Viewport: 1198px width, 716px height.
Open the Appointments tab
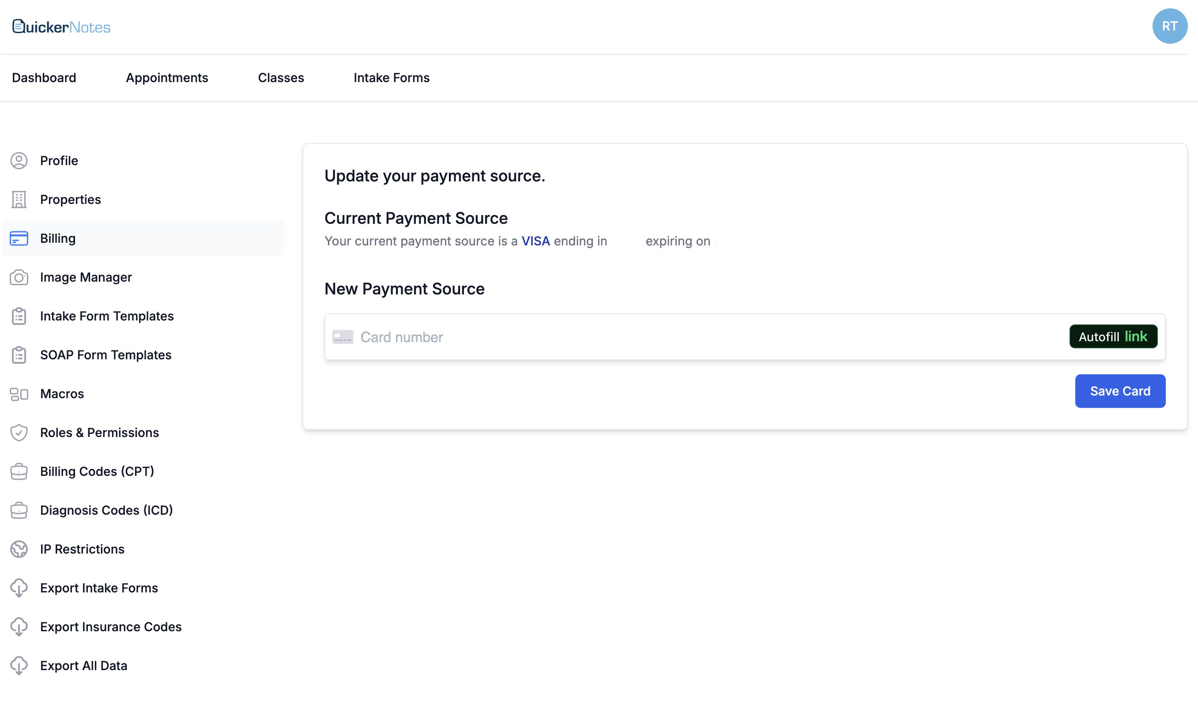tap(167, 78)
